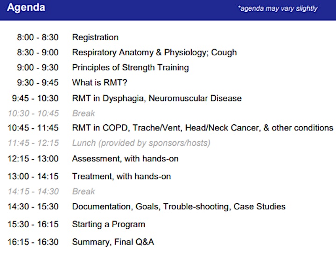The image size is (336, 258).
Task: Select the 12:15 - 13:00 time slot
Action: 33,159
